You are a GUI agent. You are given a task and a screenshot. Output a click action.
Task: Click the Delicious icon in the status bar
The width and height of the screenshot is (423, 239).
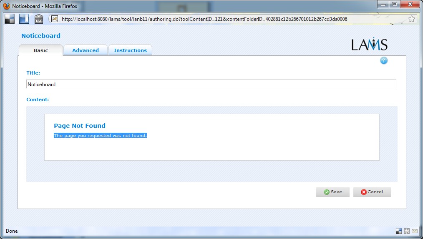[x=399, y=231]
